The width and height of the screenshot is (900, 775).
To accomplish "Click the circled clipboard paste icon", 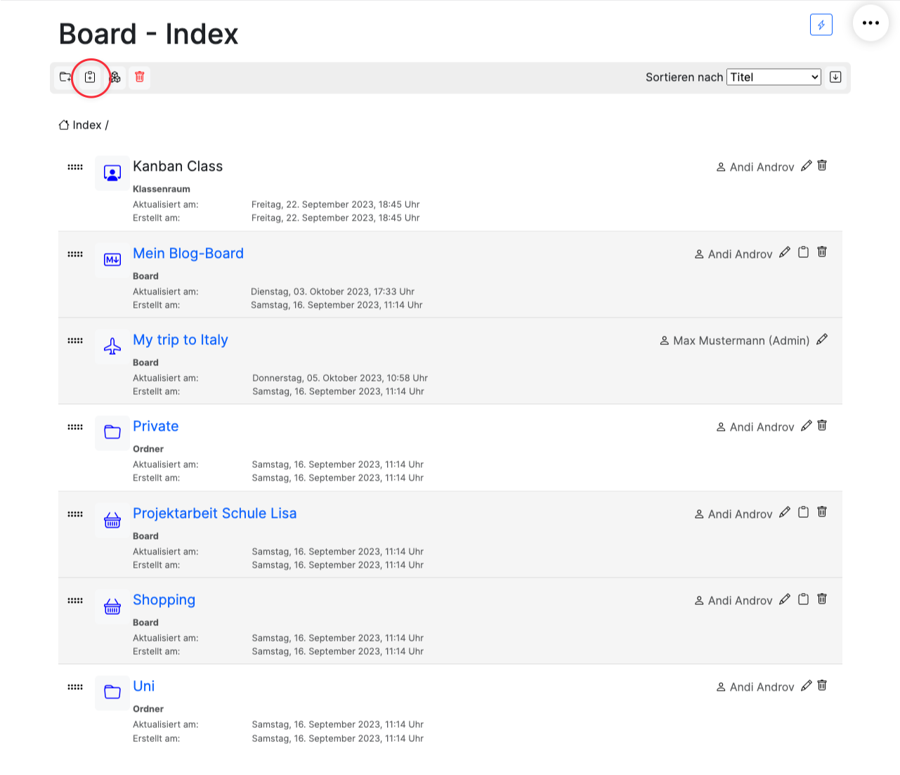I will pyautogui.click(x=89, y=77).
